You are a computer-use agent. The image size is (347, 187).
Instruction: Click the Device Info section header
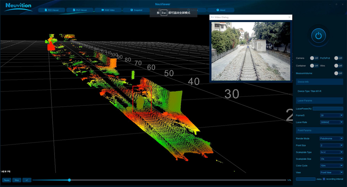320,82
